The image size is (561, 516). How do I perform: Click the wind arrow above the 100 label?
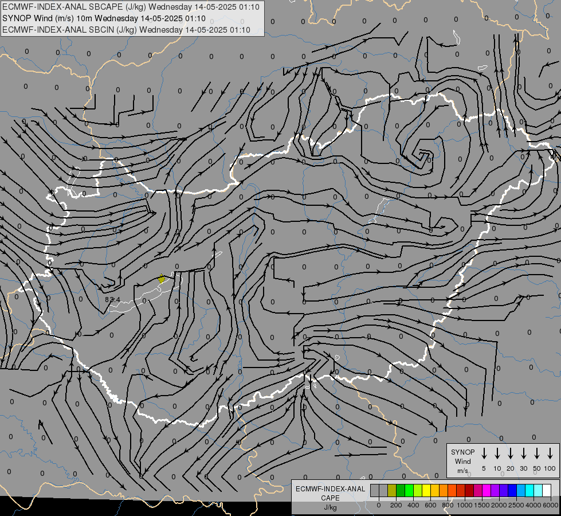tap(550, 454)
